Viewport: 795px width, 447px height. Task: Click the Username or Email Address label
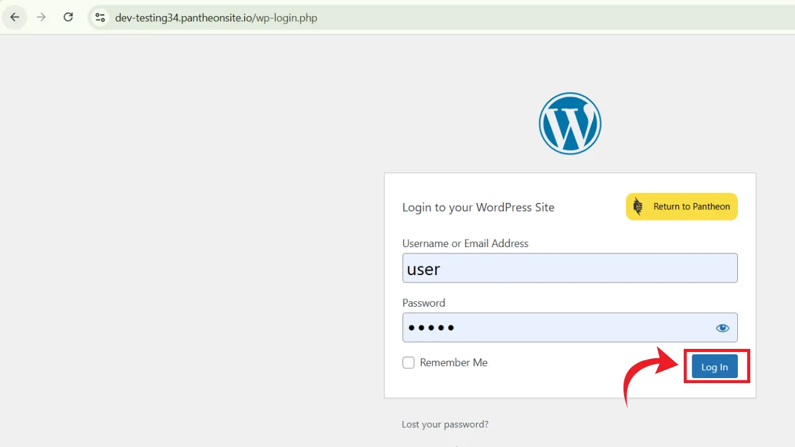pyautogui.click(x=465, y=243)
